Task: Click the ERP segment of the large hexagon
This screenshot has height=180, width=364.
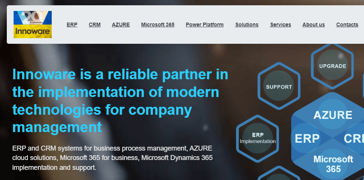Action: tap(307, 138)
